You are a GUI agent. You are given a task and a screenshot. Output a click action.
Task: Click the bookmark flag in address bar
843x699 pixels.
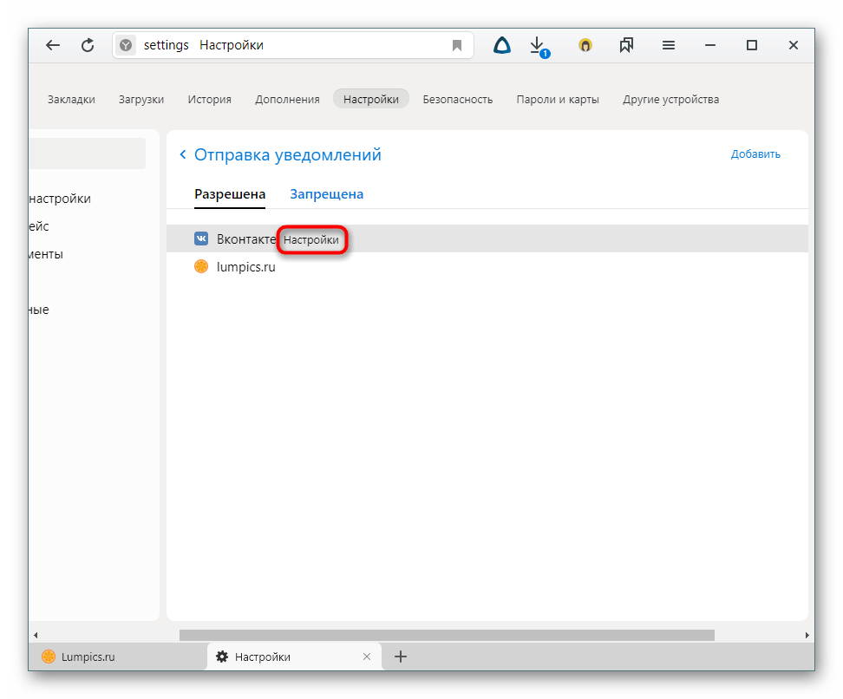click(457, 46)
